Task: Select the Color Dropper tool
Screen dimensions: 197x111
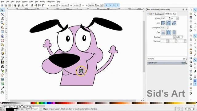Action: click(x=2, y=88)
